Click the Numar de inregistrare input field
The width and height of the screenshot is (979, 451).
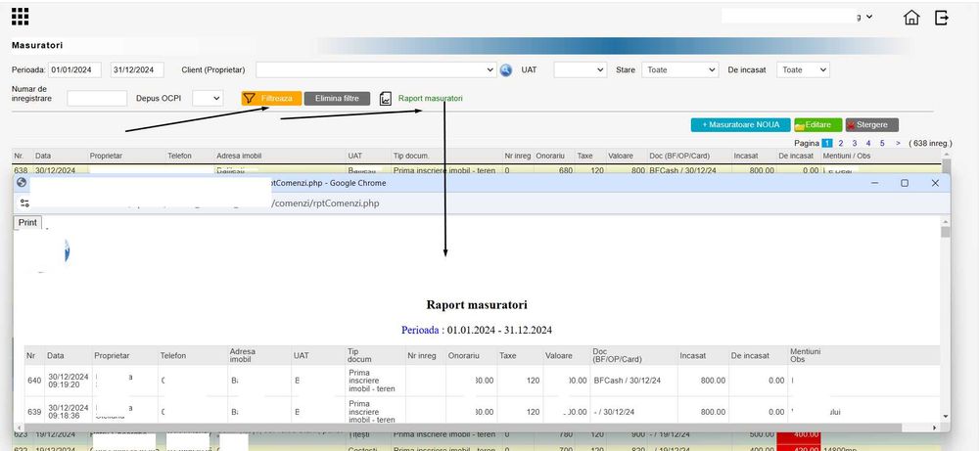[97, 99]
